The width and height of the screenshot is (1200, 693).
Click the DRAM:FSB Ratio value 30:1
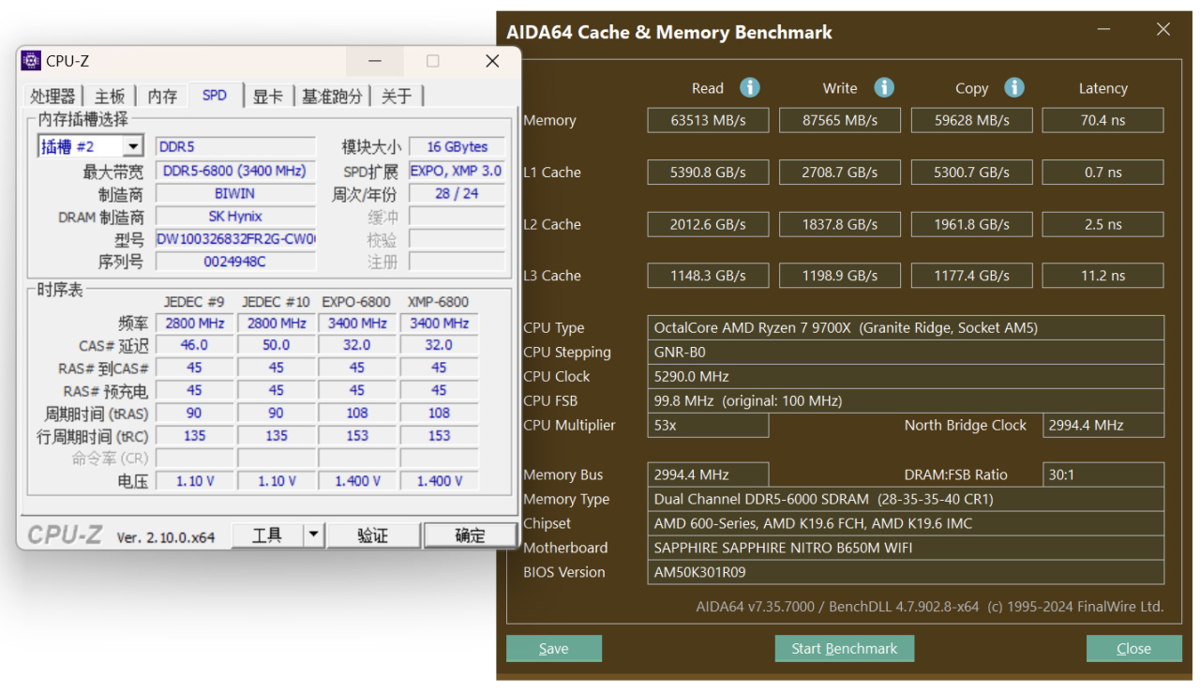pos(1103,475)
